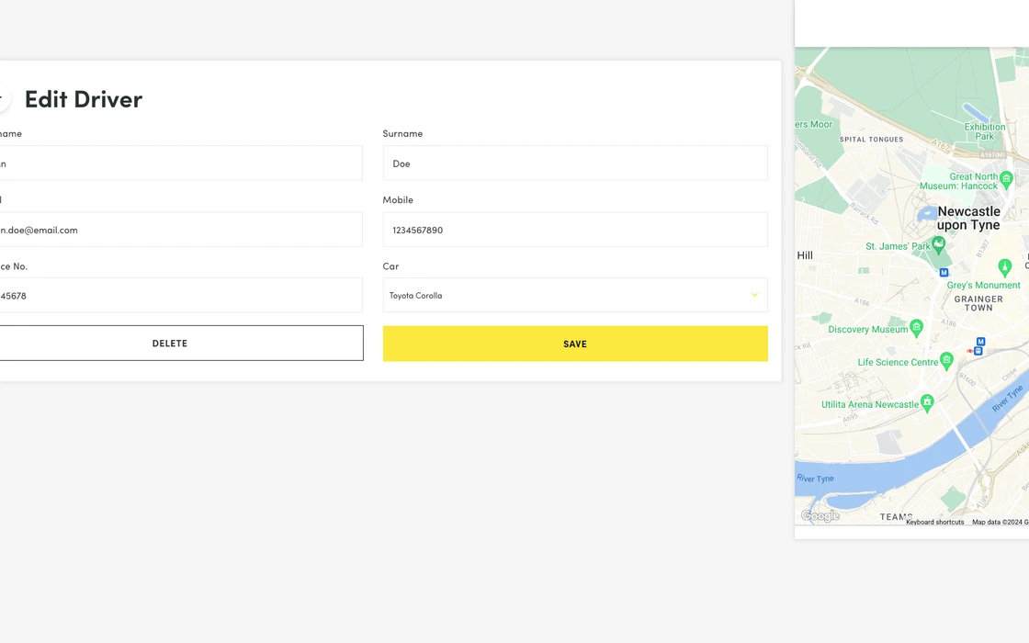This screenshot has width=1029, height=643.
Task: Click the Grey's Monument map marker
Action: point(1005,267)
